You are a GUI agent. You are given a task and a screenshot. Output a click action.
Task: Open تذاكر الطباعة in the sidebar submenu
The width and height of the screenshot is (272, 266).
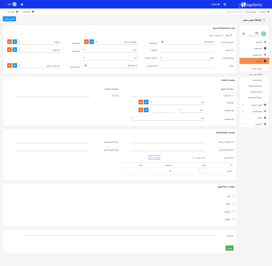tap(258, 80)
